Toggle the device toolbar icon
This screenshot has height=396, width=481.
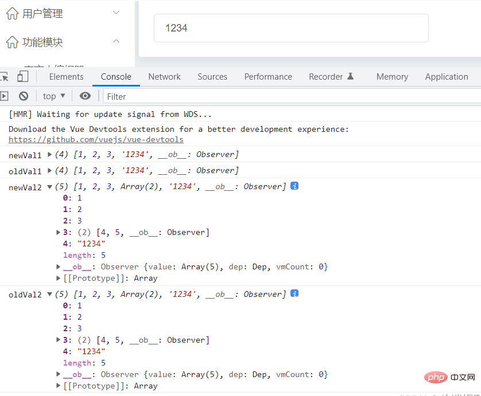click(x=23, y=77)
